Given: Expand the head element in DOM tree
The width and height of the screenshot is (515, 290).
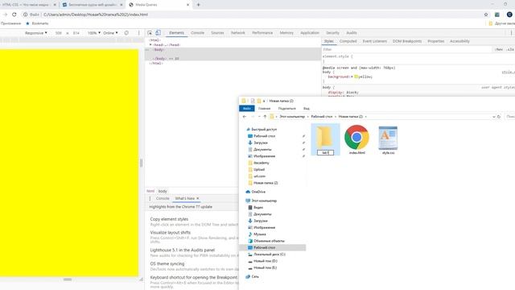Looking at the screenshot, I should 150,45.
